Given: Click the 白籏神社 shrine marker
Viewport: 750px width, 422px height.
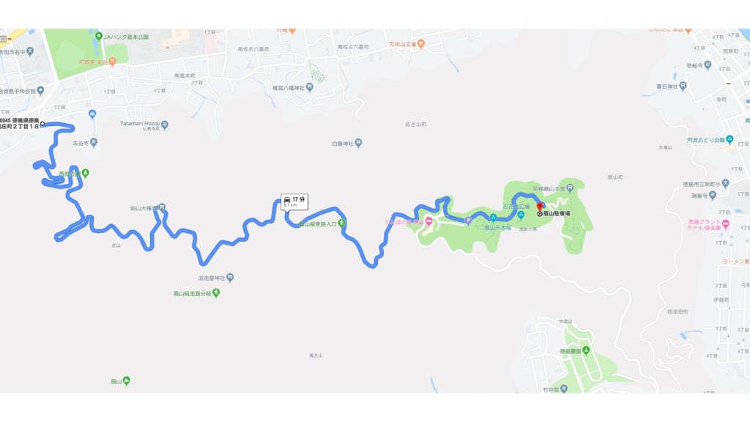Looking at the screenshot, I should point(358,143).
